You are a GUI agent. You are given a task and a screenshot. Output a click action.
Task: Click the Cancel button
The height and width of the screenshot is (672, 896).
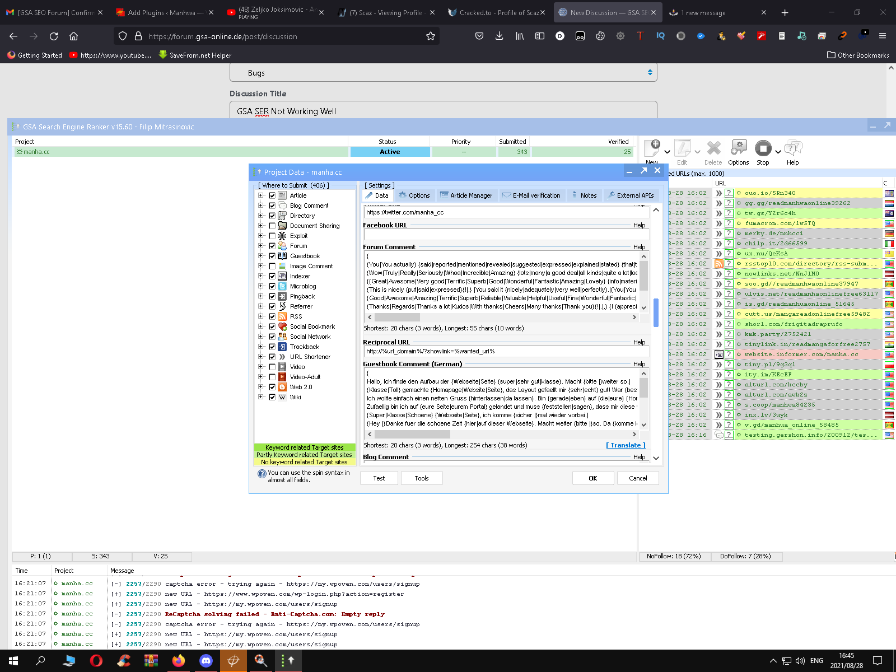638,478
